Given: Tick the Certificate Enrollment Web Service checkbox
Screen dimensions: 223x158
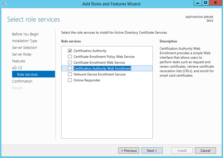Looking at the screenshot, I should [70, 63].
